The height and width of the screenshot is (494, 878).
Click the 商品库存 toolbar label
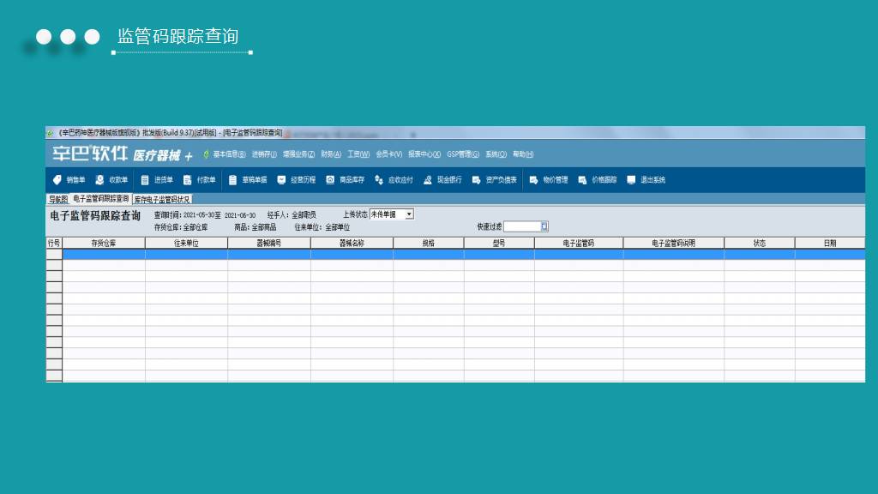point(352,180)
